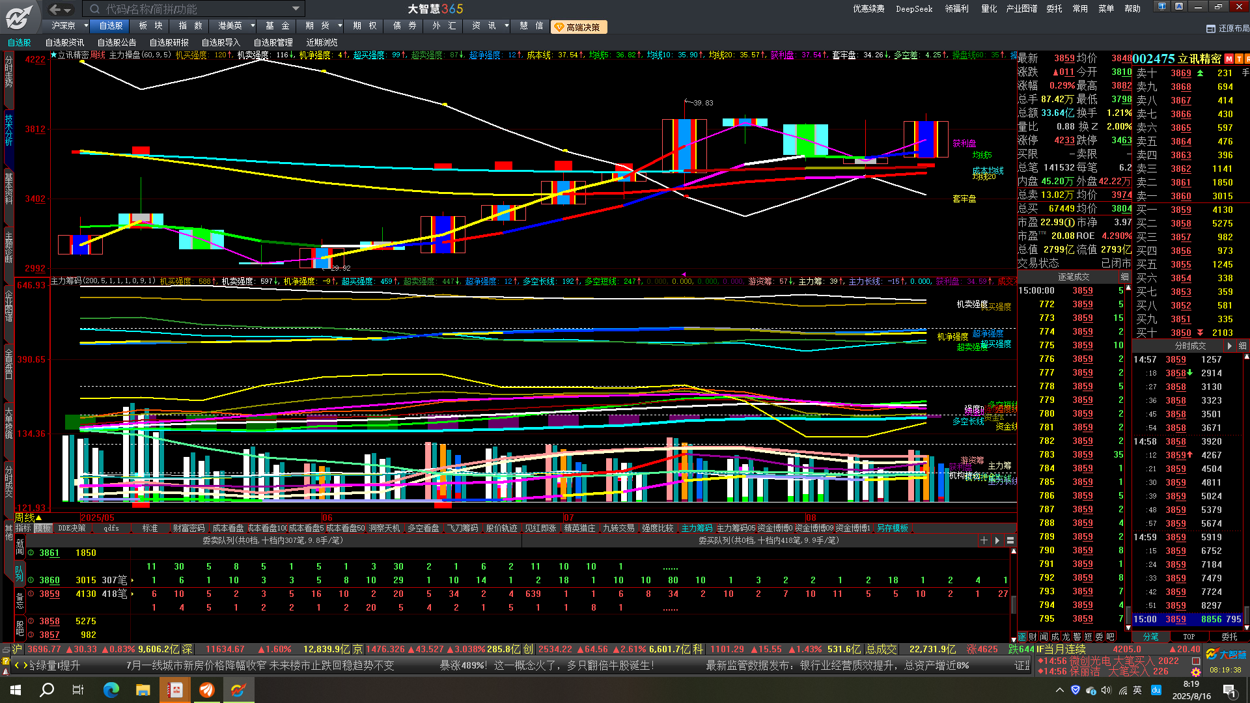Click the red list icon beside alerts
The height and width of the screenshot is (703, 1250).
coord(1195,661)
